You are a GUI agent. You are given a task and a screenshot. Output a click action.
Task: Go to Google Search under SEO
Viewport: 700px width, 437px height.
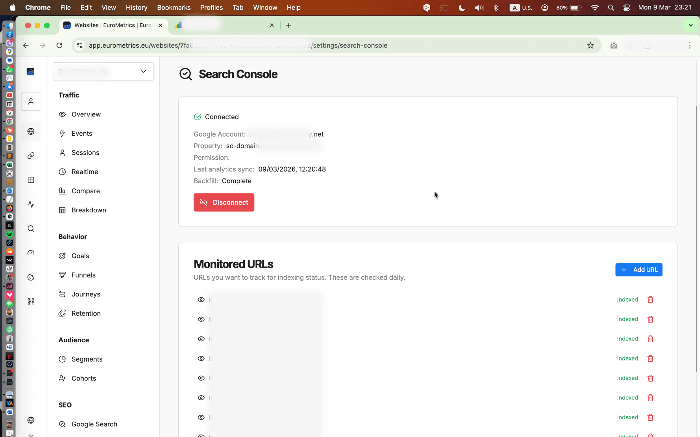pos(88,424)
